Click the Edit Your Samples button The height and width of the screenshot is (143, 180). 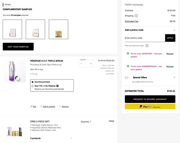[18, 47]
